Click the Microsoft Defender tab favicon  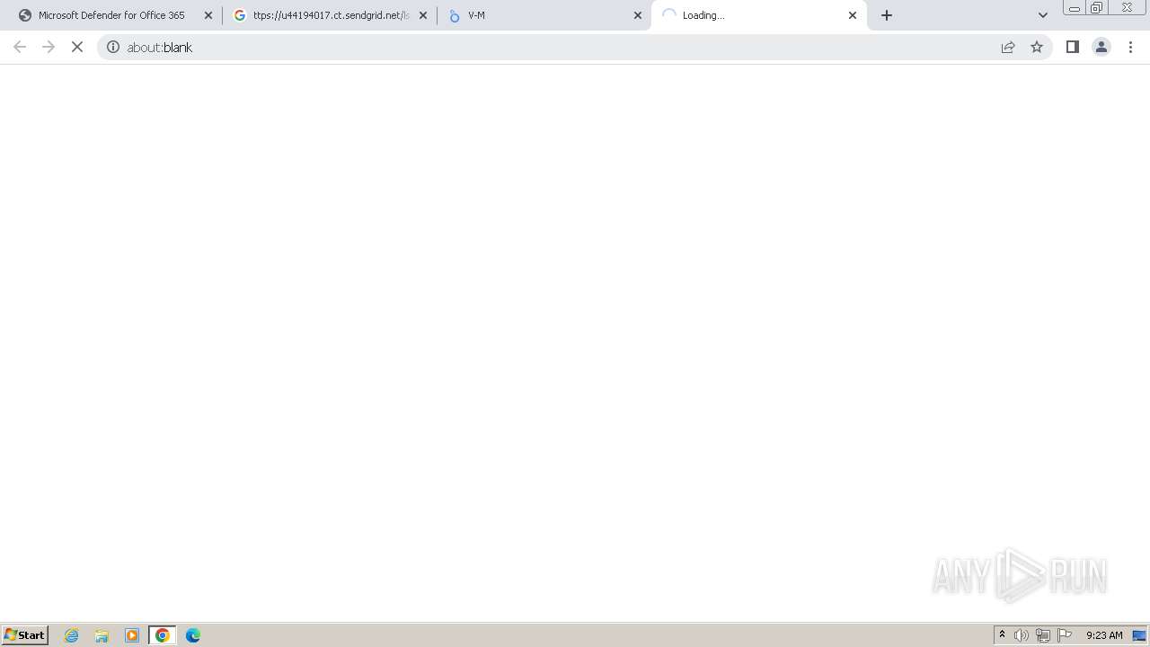[25, 15]
